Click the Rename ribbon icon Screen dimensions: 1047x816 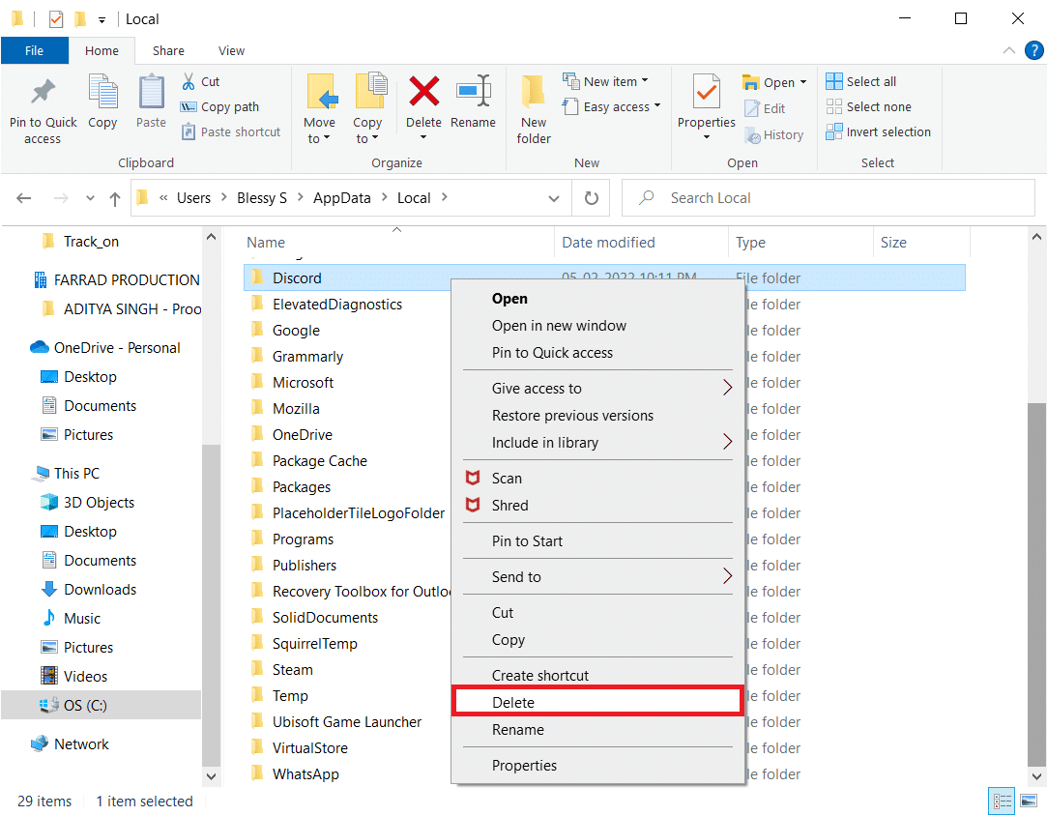pyautogui.click(x=474, y=92)
